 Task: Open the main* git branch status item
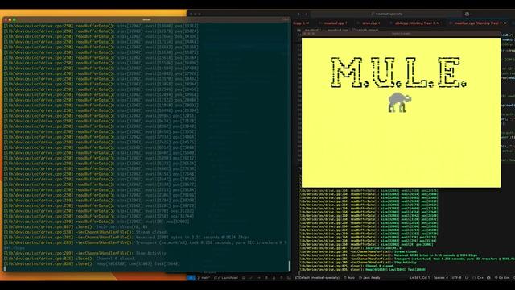pyautogui.click(x=204, y=278)
